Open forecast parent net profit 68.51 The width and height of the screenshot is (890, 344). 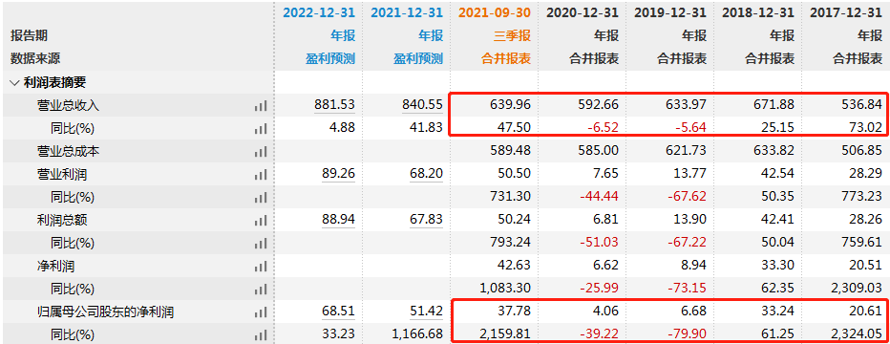click(x=338, y=312)
